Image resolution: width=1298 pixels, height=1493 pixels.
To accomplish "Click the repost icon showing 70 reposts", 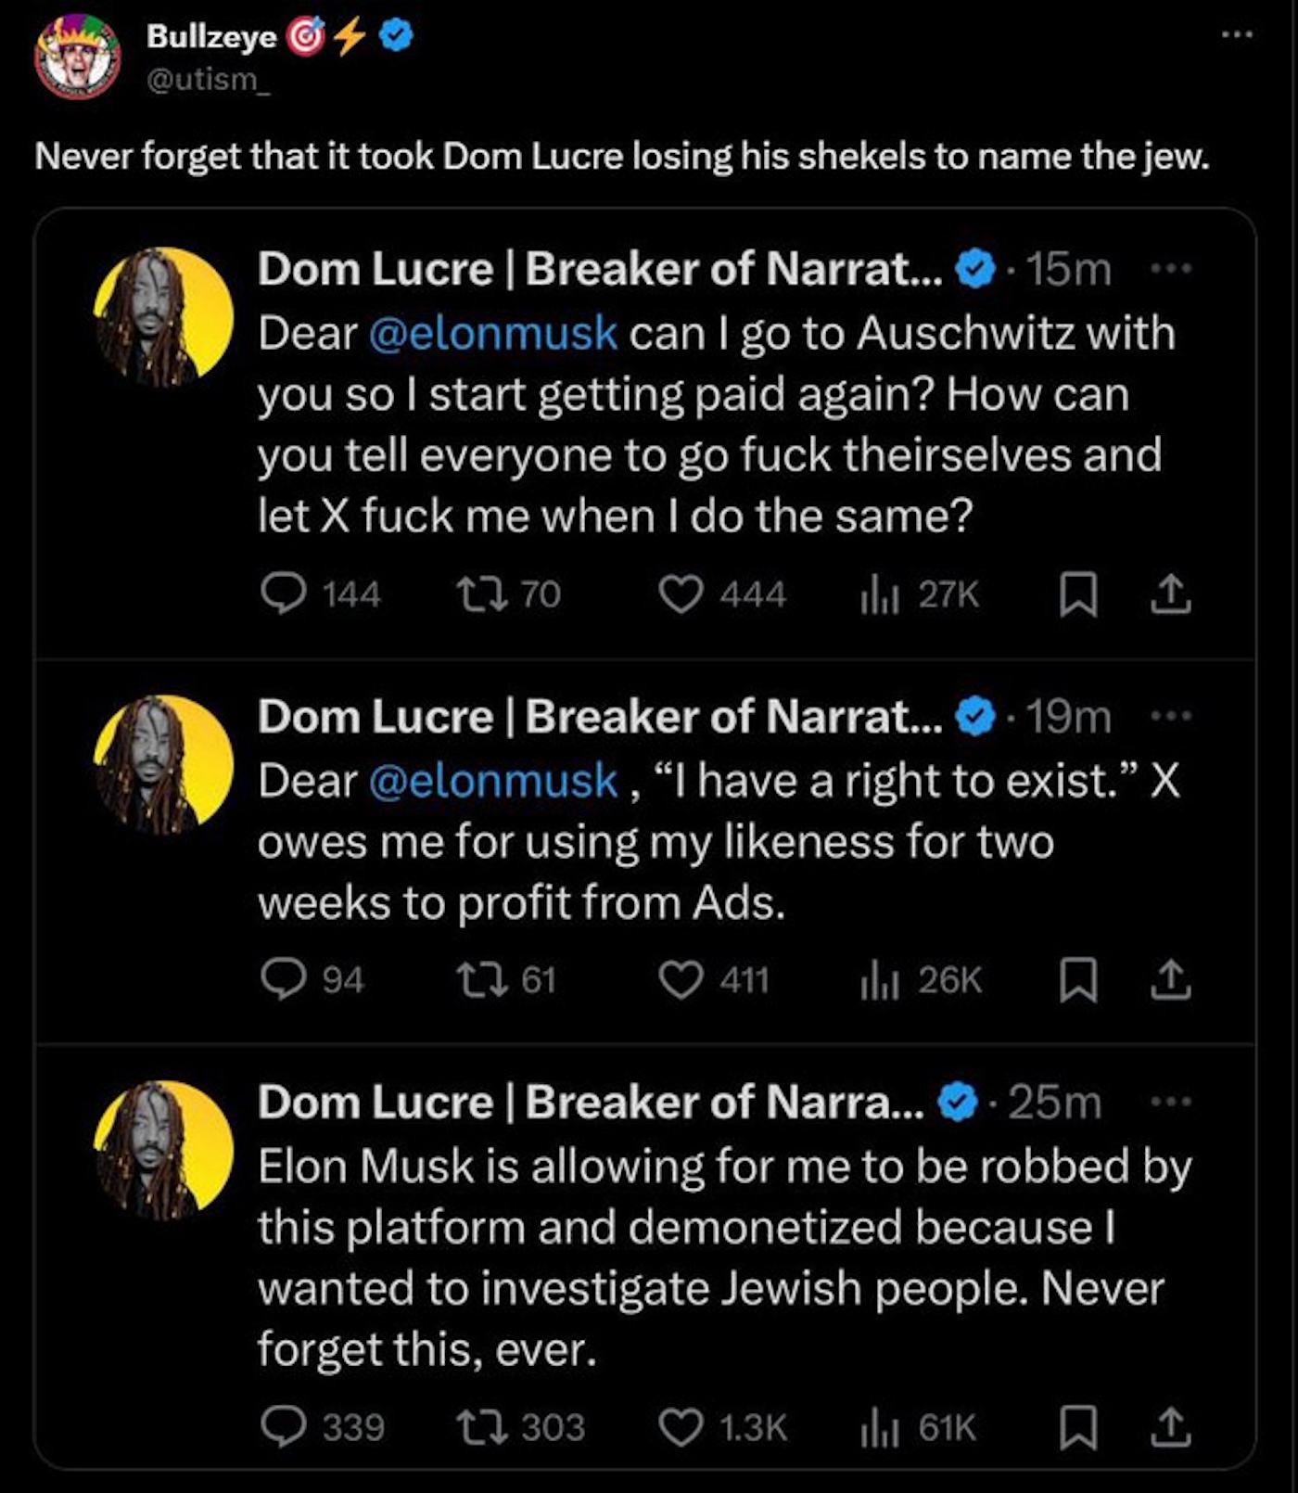I will point(482,593).
